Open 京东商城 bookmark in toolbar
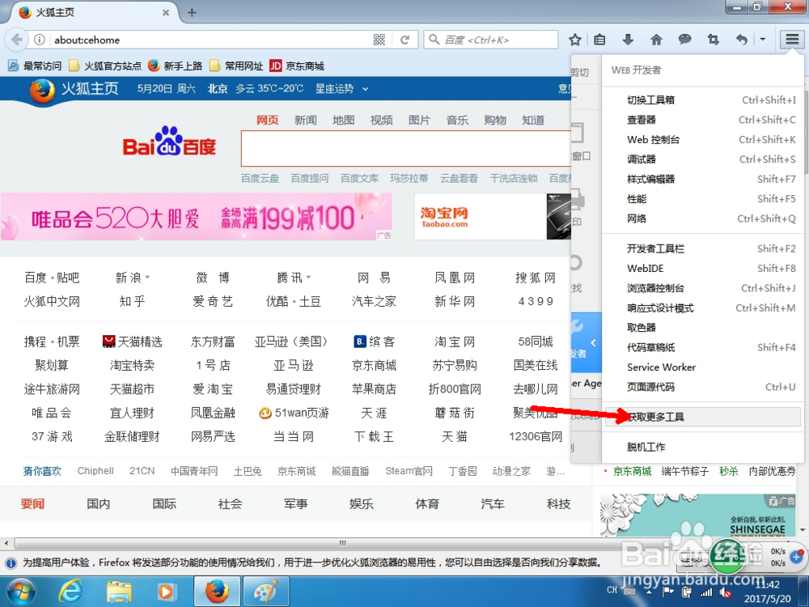This screenshot has width=809, height=607. click(x=297, y=66)
